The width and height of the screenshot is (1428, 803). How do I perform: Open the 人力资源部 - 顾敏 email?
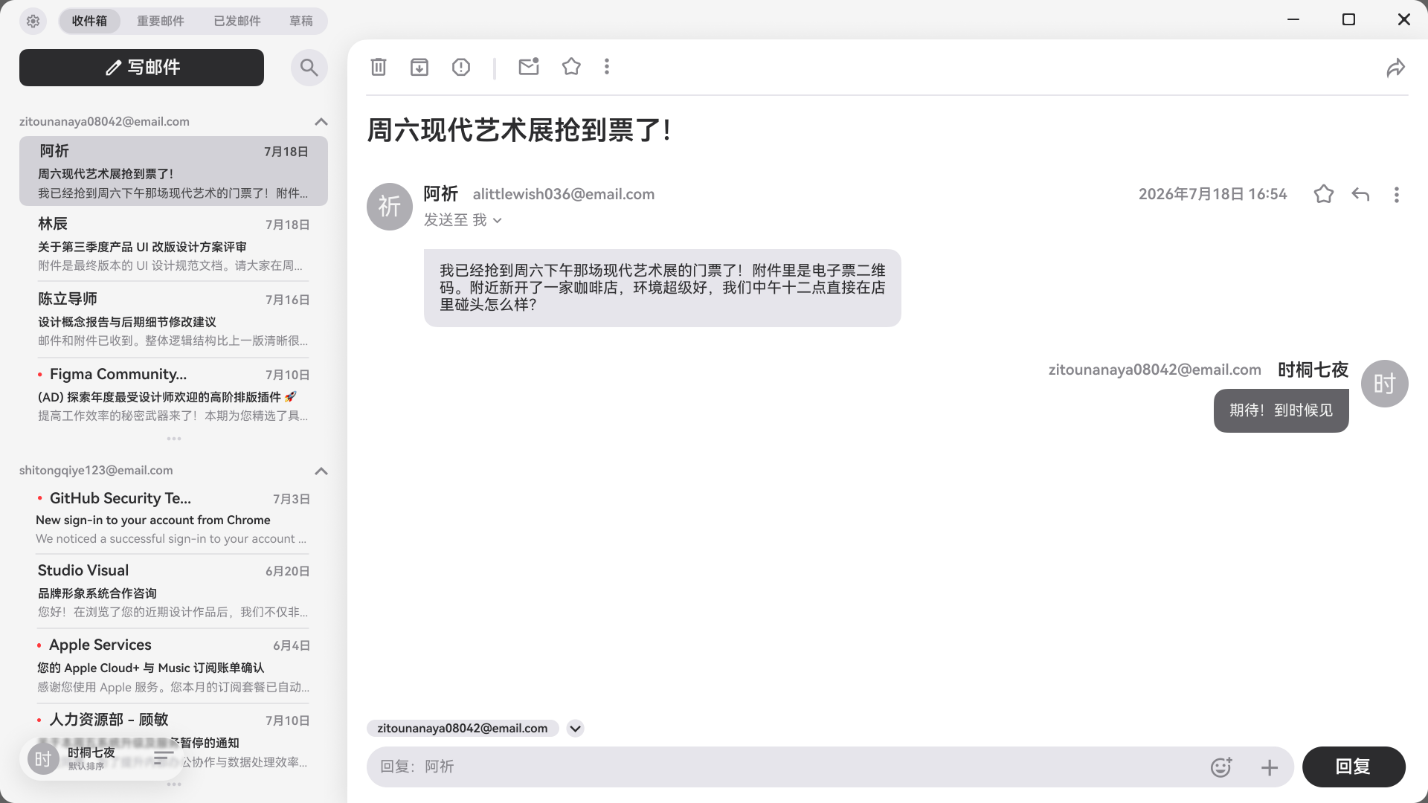click(x=173, y=740)
